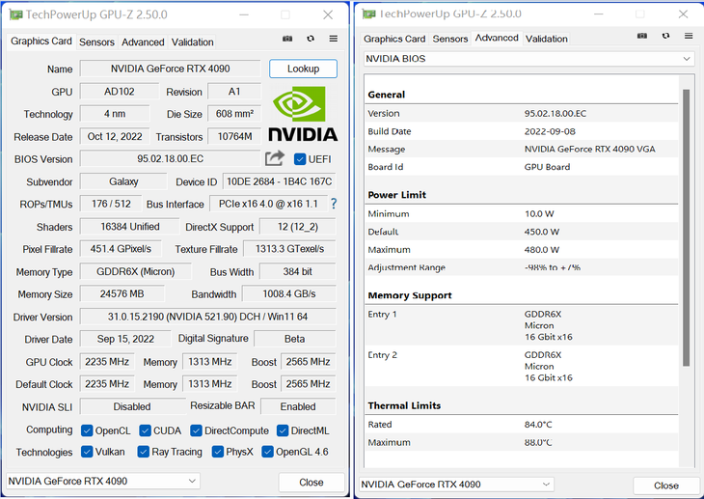The height and width of the screenshot is (499, 704).
Task: Click the Memory Support Entry 1 row
Action: (x=522, y=325)
